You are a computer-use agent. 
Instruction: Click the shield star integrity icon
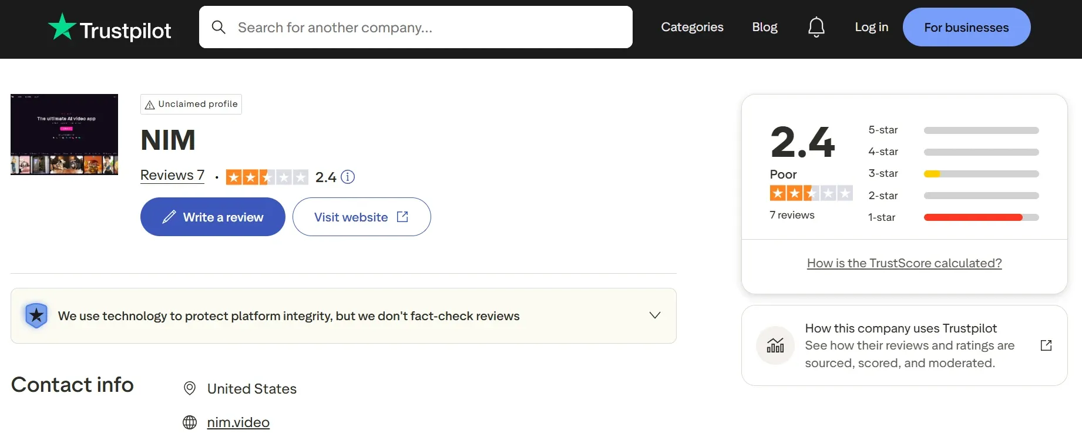click(36, 315)
